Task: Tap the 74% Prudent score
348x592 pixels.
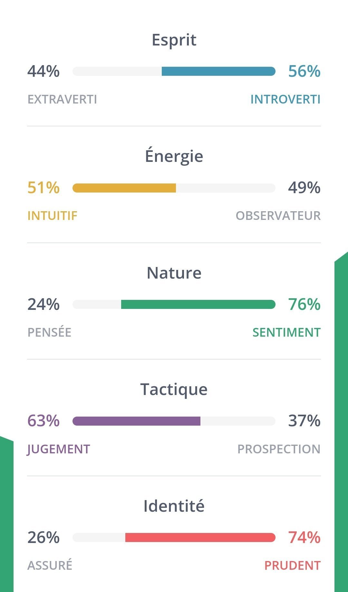Action: [x=304, y=538]
